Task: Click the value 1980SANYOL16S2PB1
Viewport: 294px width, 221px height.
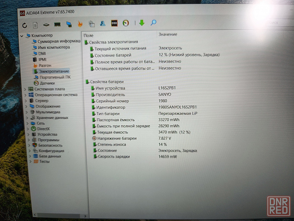Action: coord(178,107)
